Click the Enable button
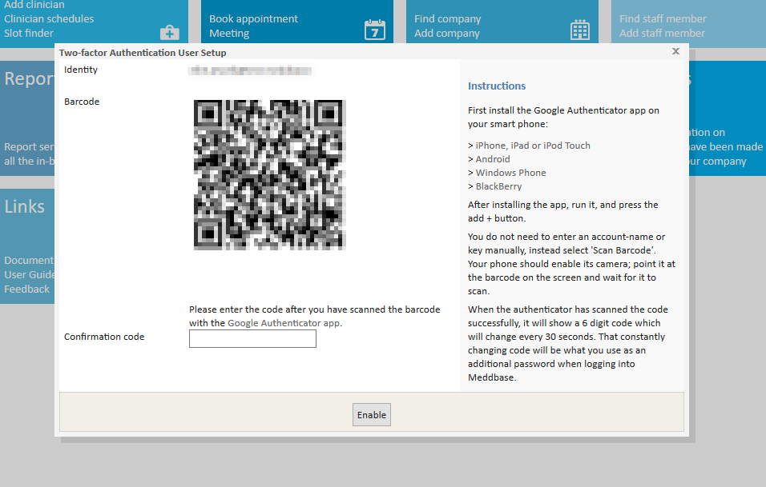The width and height of the screenshot is (766, 487). click(x=371, y=414)
